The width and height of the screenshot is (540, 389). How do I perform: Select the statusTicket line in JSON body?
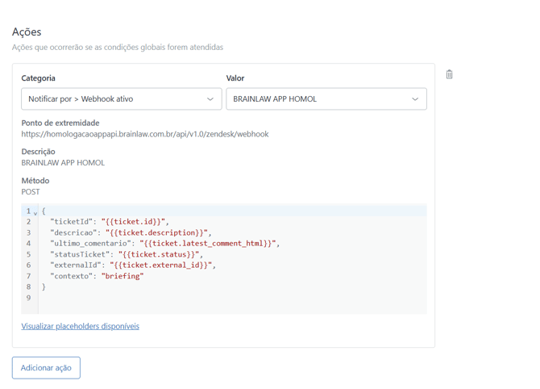pos(125,254)
